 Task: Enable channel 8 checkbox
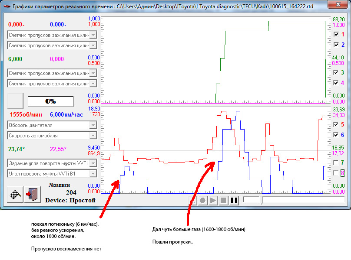[x=336, y=173]
